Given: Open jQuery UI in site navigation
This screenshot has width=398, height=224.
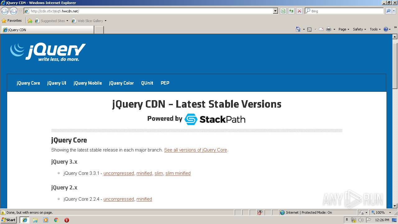Looking at the screenshot, I should tap(57, 83).
